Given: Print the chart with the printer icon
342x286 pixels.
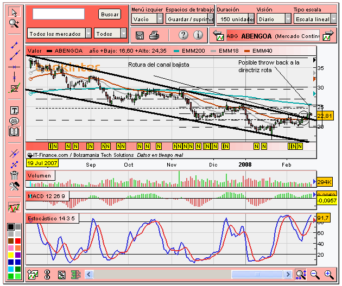Looking at the screenshot, I should pyautogui.click(x=154, y=35).
